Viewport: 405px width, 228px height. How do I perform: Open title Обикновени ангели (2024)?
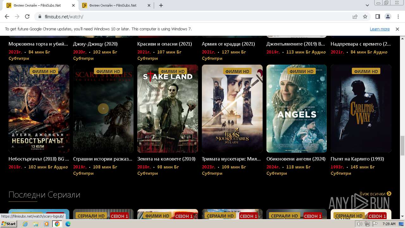pos(296,159)
